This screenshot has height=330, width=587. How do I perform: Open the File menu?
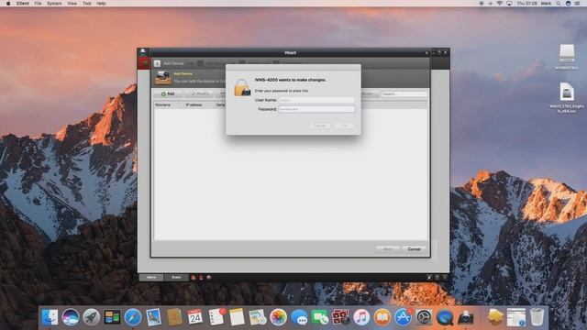[x=38, y=4]
